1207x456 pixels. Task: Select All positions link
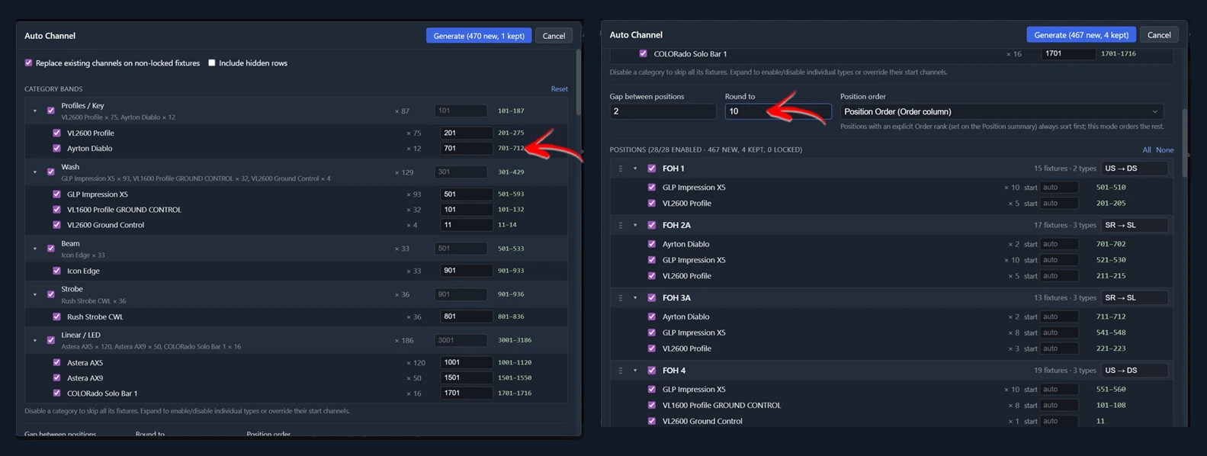[1147, 150]
